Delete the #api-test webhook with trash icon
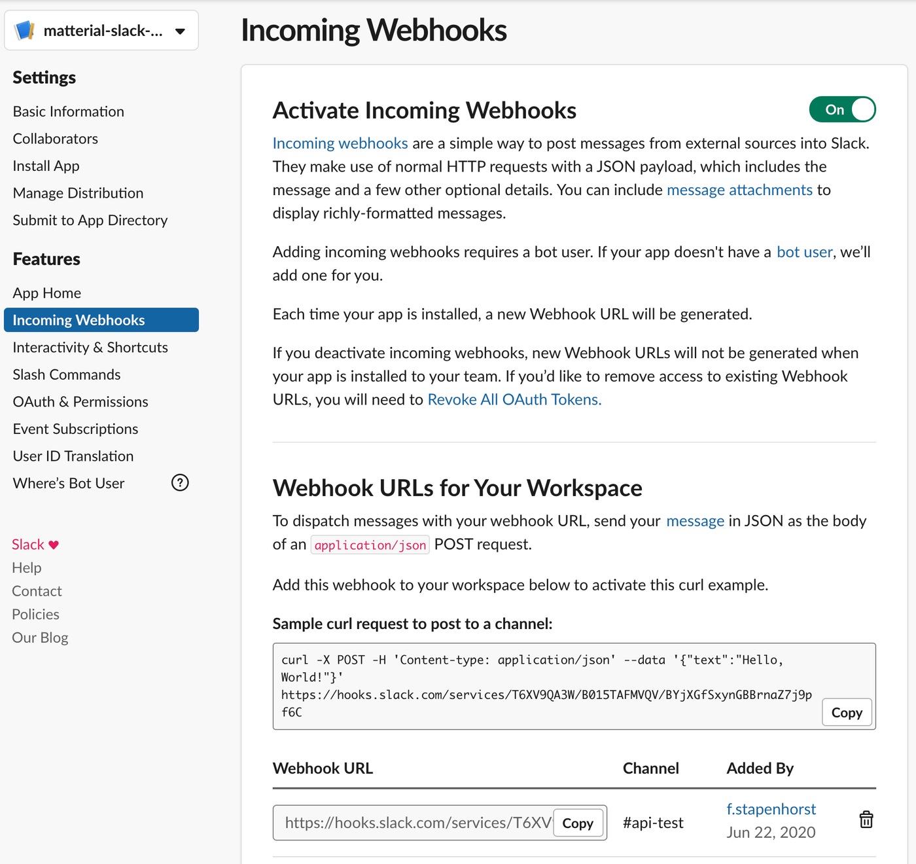916x864 pixels. 866,819
